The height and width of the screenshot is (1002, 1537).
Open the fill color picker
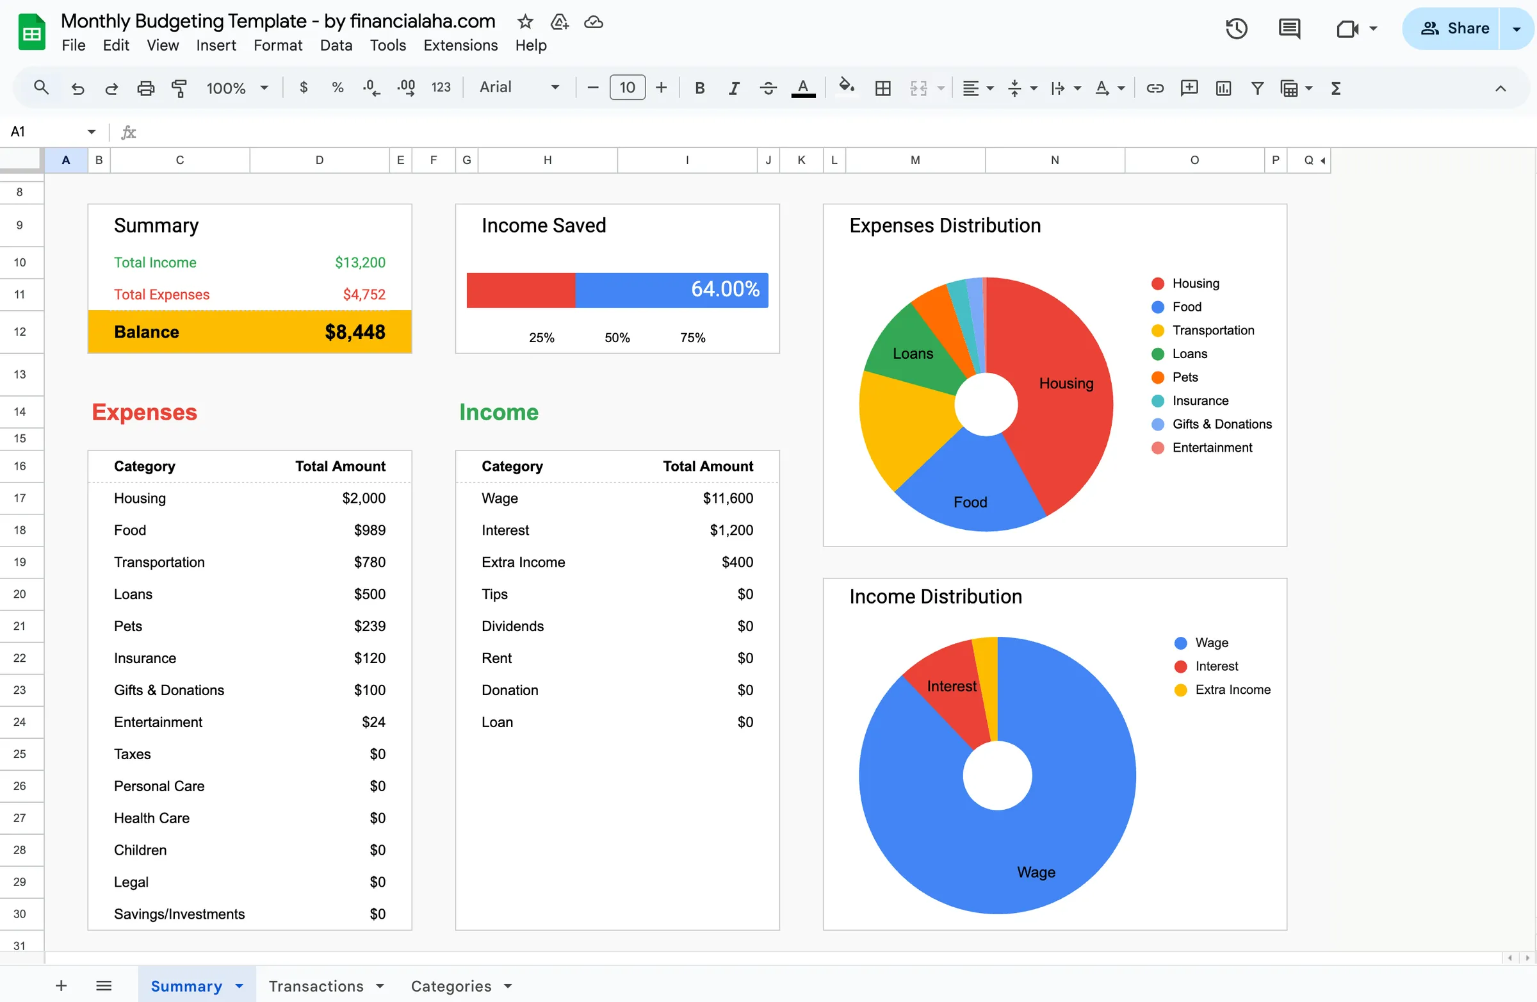(846, 87)
